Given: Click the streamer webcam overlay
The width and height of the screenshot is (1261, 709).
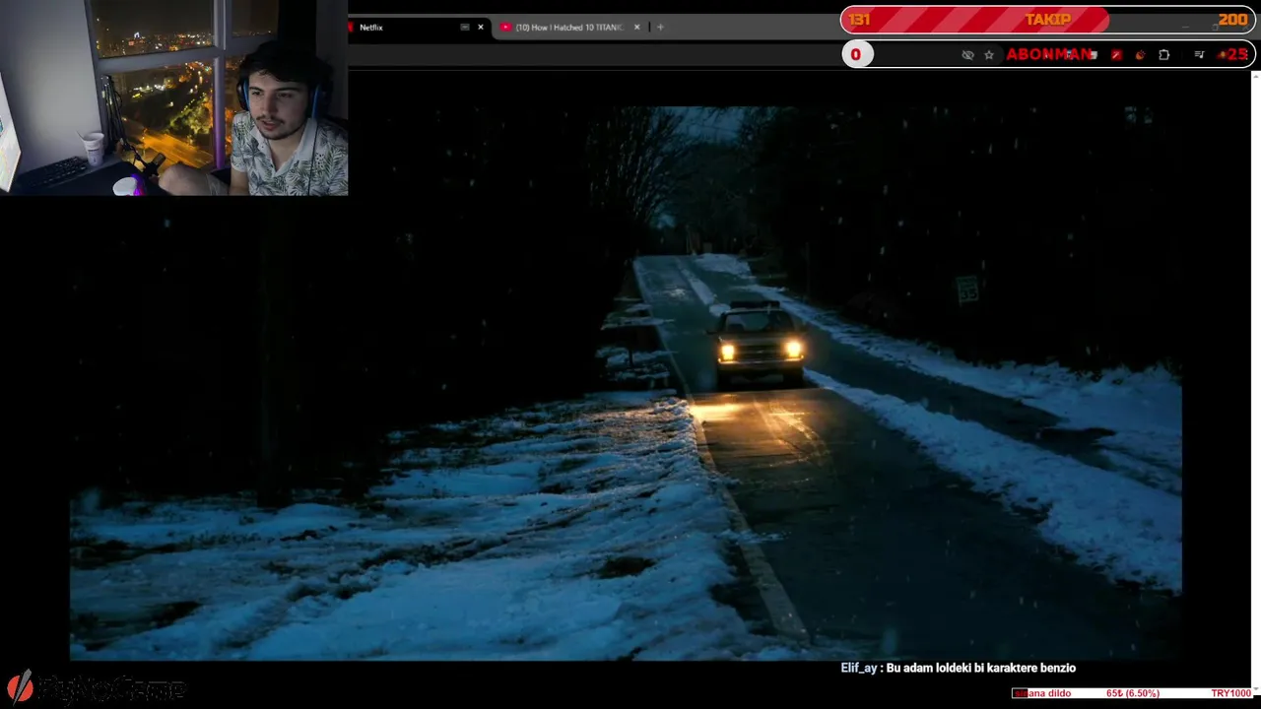Looking at the screenshot, I should pyautogui.click(x=173, y=97).
